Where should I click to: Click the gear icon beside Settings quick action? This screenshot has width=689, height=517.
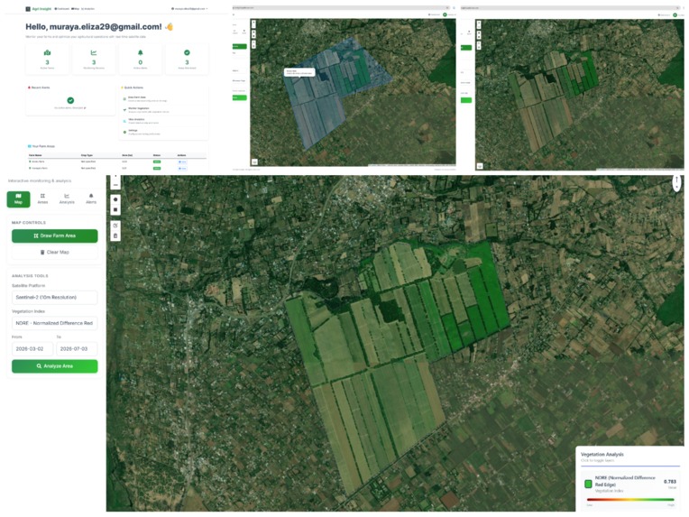click(x=124, y=132)
